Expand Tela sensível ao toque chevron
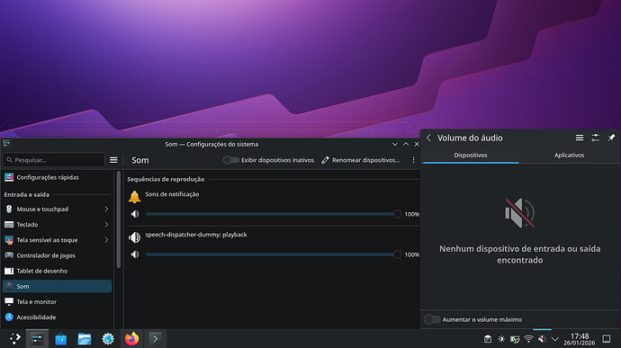This screenshot has height=348, width=621. pos(106,240)
